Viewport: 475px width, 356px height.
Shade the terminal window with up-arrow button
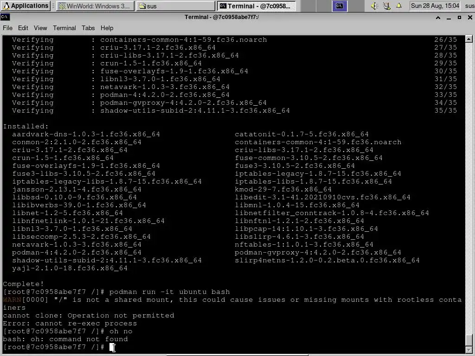pos(438,18)
